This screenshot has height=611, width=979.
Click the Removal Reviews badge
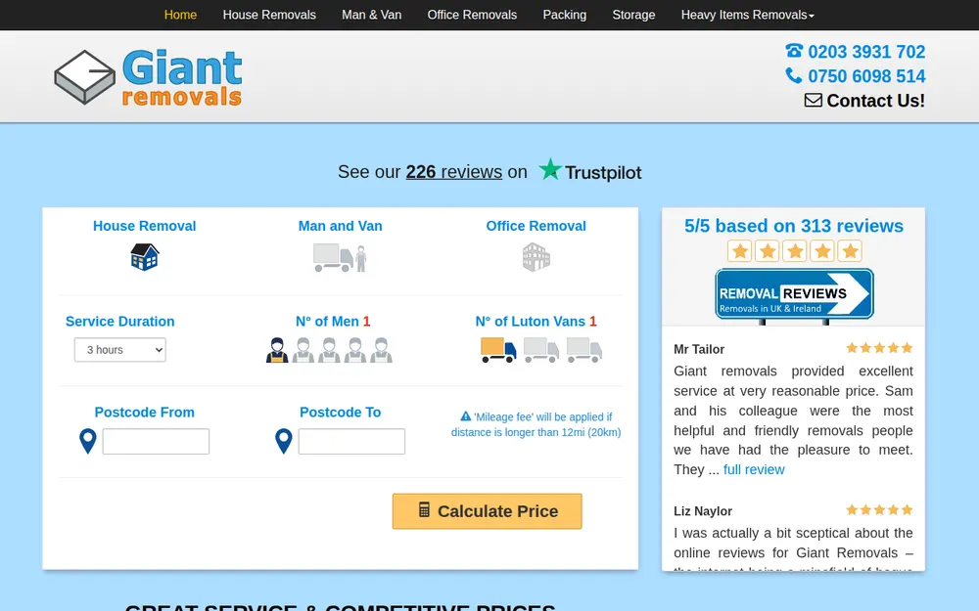coord(794,295)
